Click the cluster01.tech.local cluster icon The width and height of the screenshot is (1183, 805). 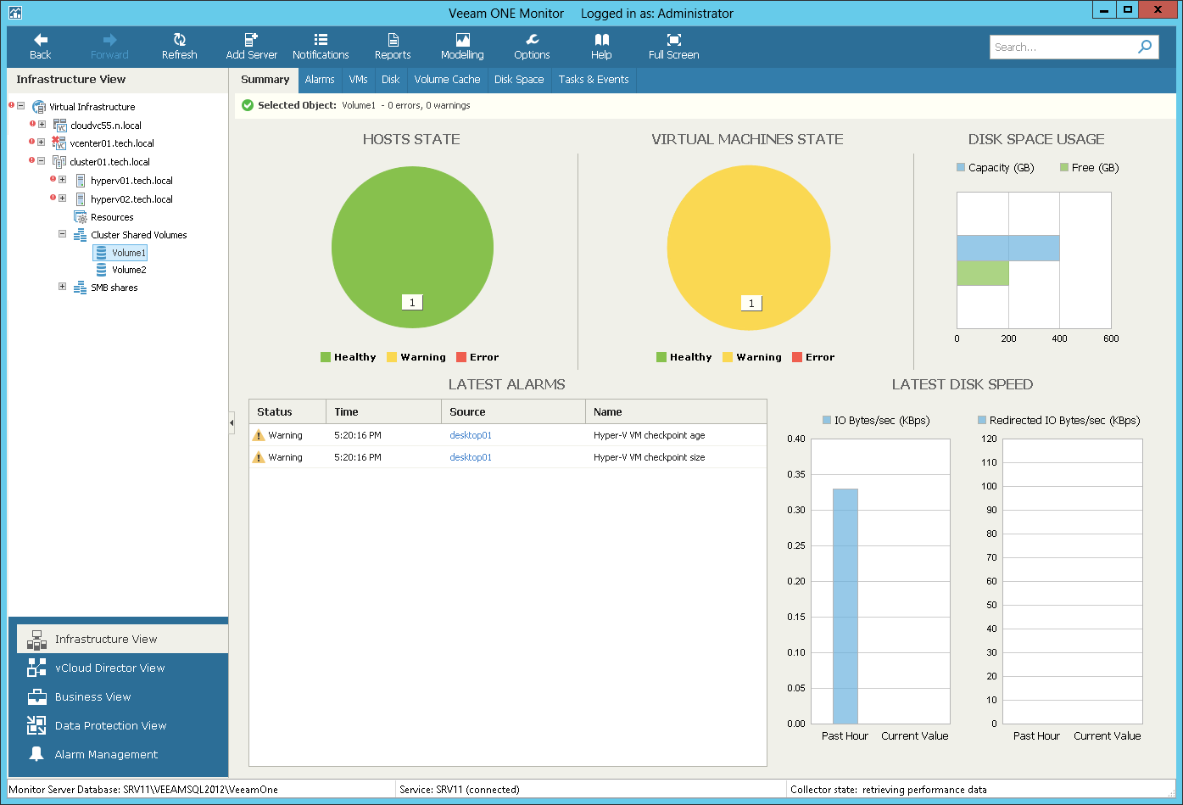[x=59, y=162]
